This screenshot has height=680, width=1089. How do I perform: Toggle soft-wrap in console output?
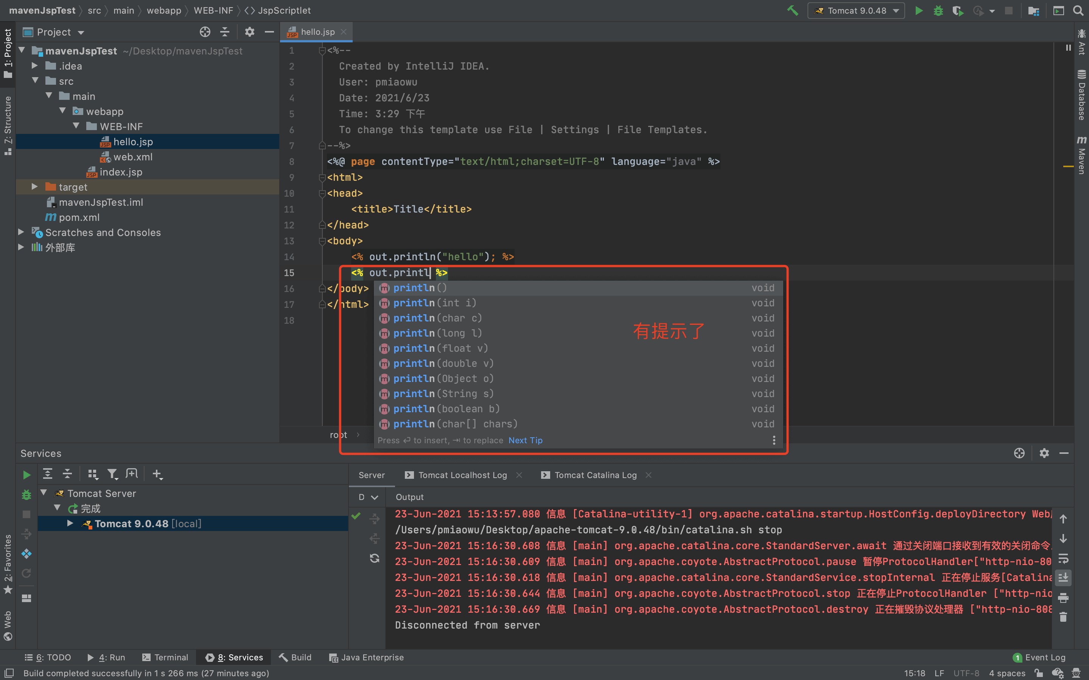click(x=1063, y=558)
